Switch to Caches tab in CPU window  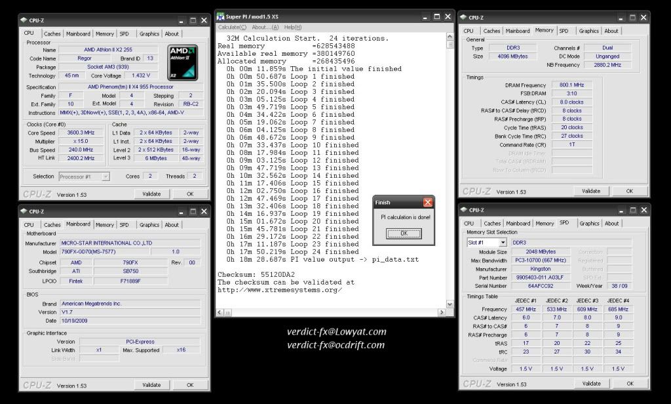click(52, 33)
